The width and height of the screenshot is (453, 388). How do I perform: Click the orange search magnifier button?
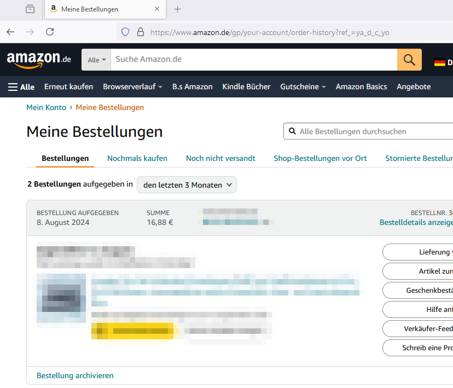409,60
